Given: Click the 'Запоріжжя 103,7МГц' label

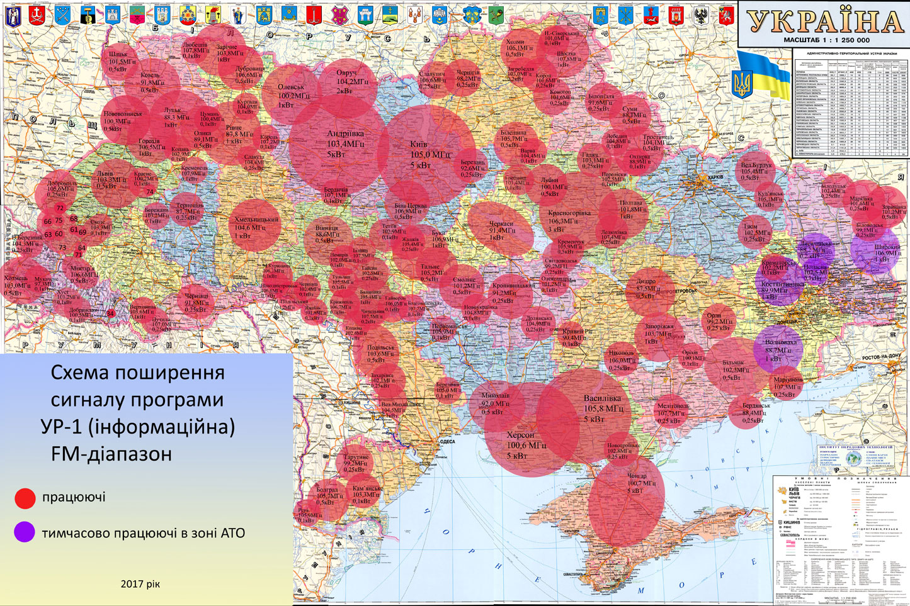Looking at the screenshot, I should pyautogui.click(x=659, y=334).
